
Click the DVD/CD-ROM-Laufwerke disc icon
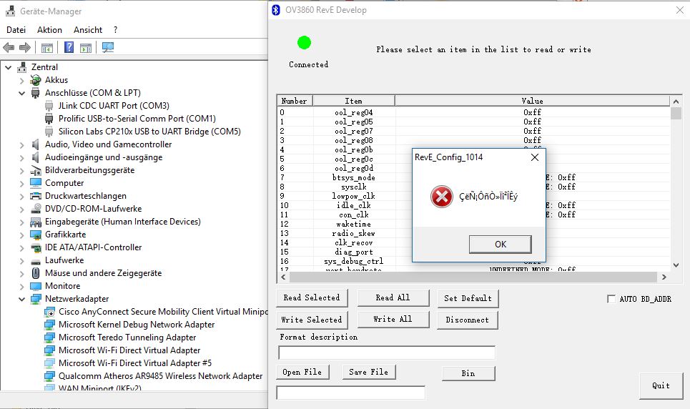tap(36, 209)
